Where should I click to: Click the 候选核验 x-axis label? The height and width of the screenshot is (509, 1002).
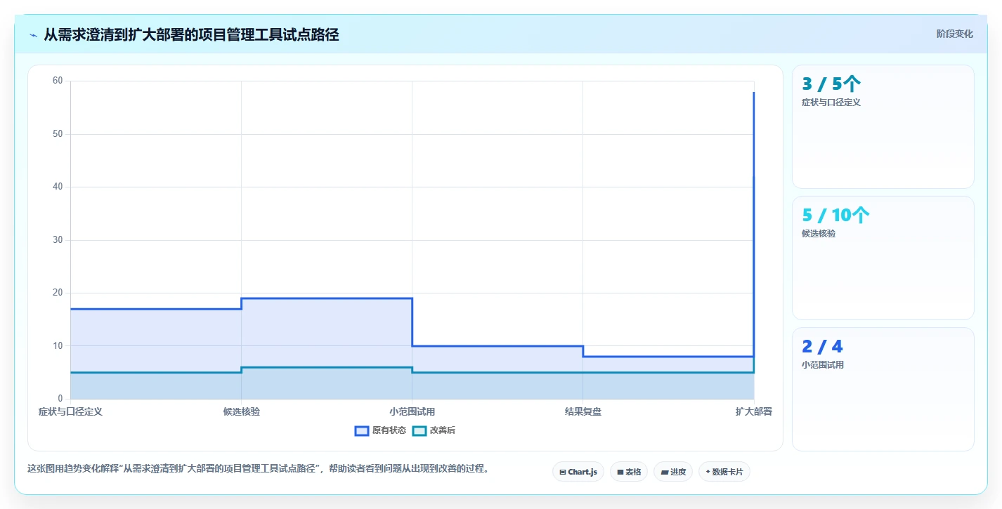click(x=241, y=411)
